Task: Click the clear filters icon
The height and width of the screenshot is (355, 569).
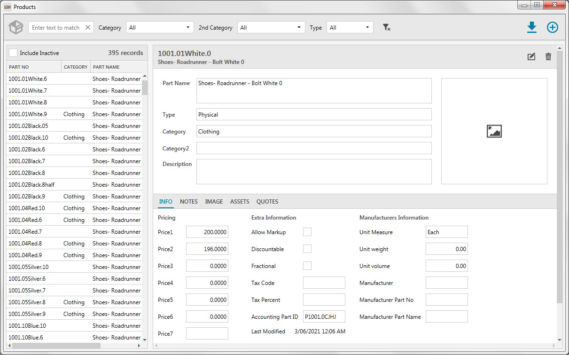Action: (386, 27)
